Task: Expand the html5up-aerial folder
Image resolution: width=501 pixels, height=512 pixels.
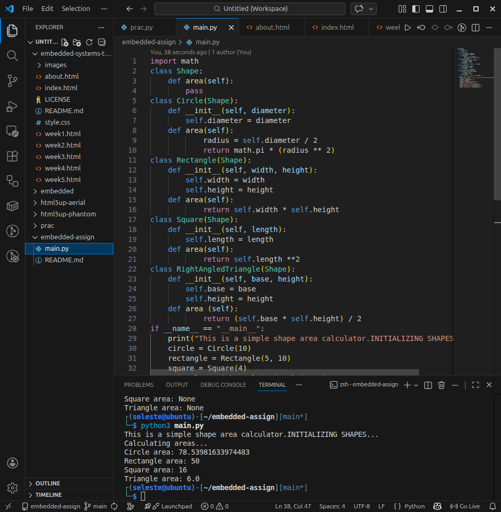Action: (x=63, y=202)
